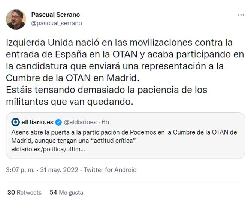Open the tweet's three-dot more options menu
The height and width of the screenshot is (199, 251).
click(x=241, y=15)
